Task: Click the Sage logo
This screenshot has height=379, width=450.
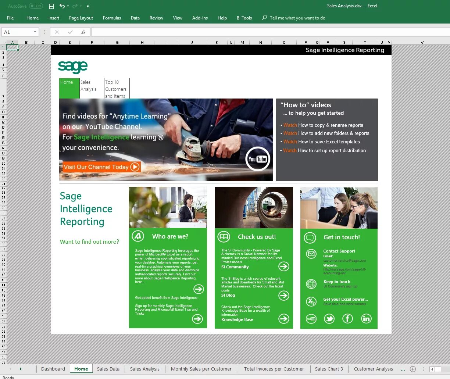Action: tap(73, 67)
